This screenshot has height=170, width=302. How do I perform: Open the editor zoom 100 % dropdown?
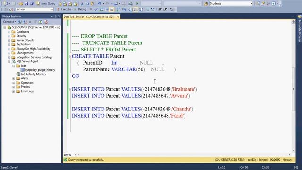point(75,155)
